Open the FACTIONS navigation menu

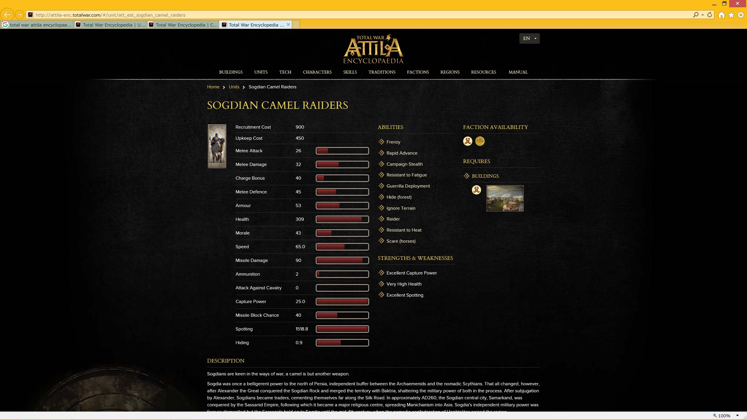coord(418,72)
